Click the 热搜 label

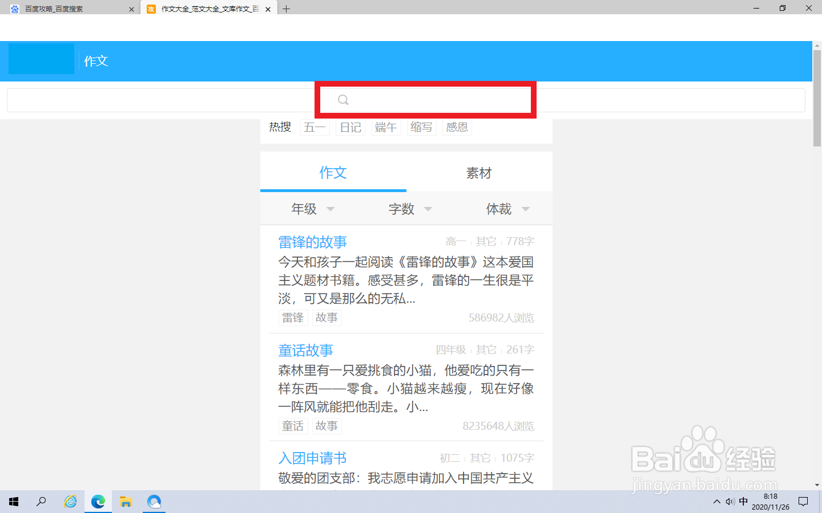280,127
